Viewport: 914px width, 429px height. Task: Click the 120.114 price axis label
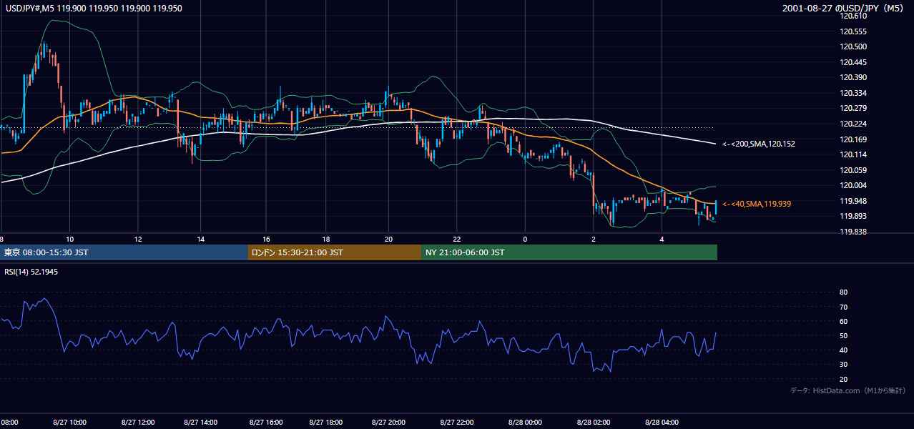[x=853, y=154]
